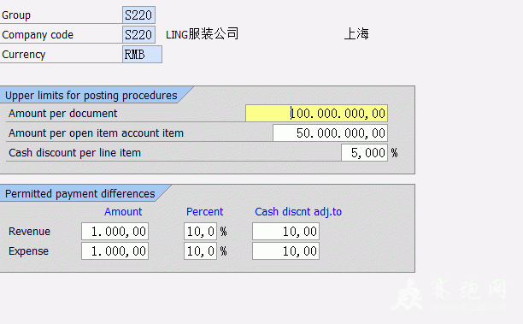The width and height of the screenshot is (523, 324).
Task: Click the 'Currency' field label
Action: pos(23,55)
